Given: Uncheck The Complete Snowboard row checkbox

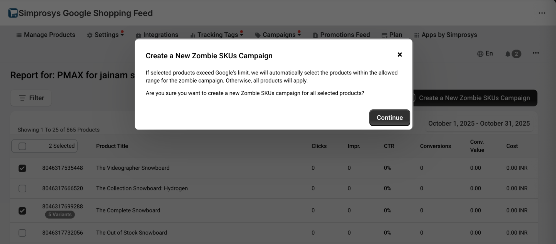Looking at the screenshot, I should click(22, 211).
